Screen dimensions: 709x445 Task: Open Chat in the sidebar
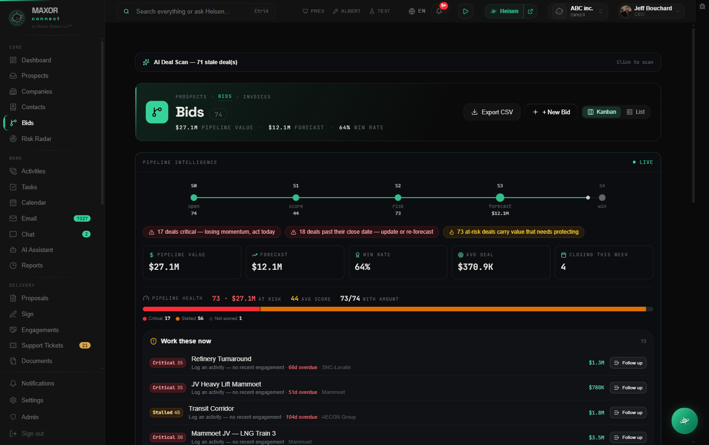coord(50,234)
